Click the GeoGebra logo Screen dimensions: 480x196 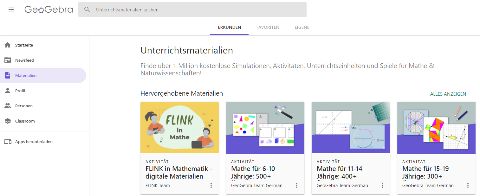49,9
